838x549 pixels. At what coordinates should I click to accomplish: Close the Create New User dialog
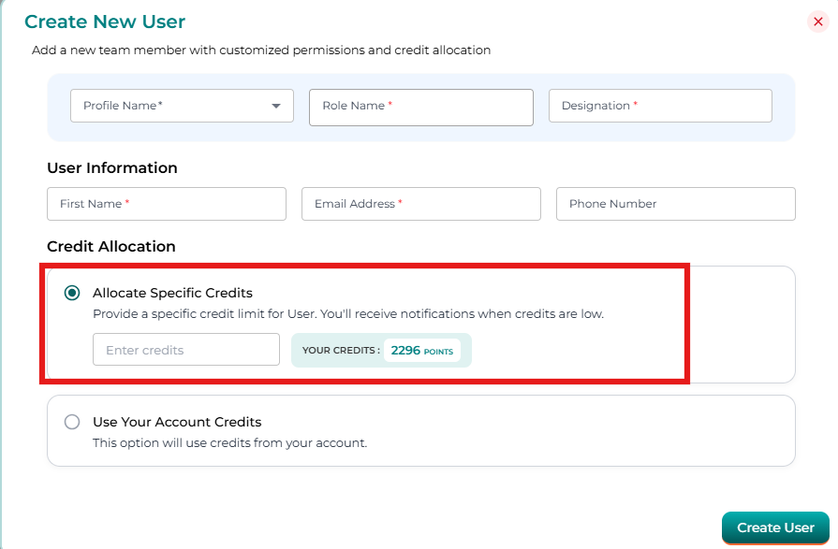click(x=817, y=22)
